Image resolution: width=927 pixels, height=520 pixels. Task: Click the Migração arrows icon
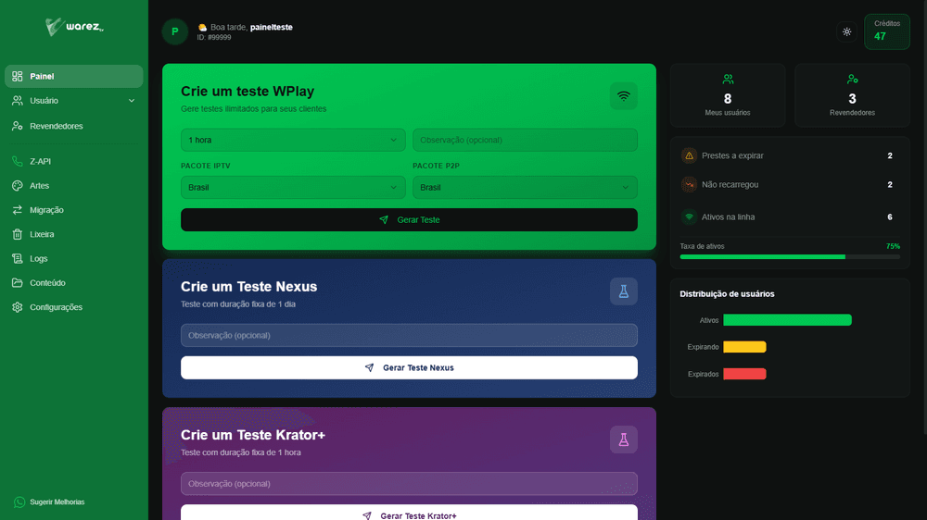tap(17, 209)
